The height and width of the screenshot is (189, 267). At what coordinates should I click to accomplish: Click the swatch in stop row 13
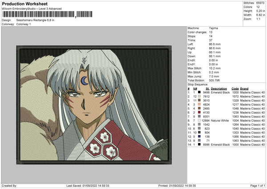[x=199, y=140]
